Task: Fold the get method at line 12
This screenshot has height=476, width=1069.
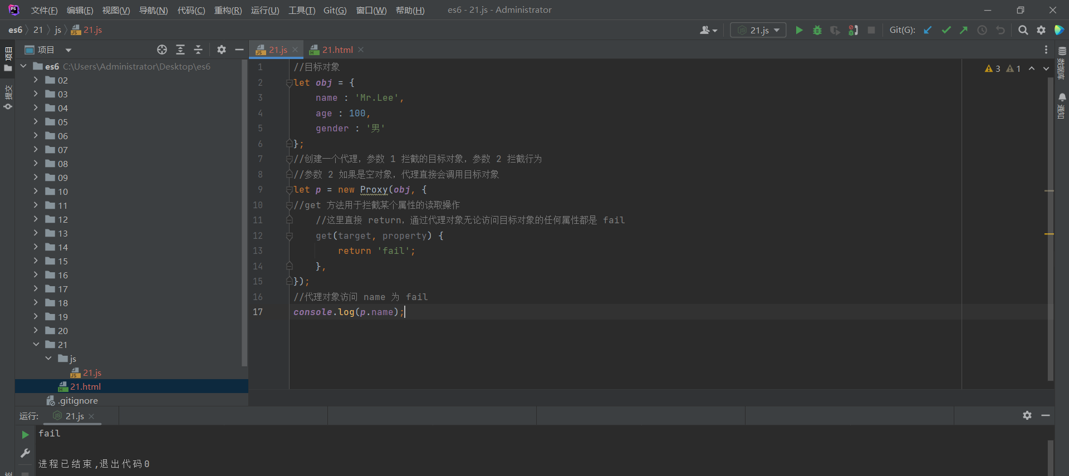Action: [289, 236]
